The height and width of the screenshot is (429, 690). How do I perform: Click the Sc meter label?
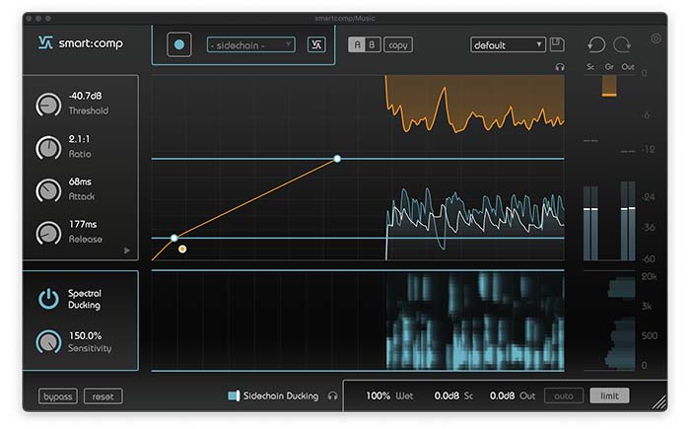pyautogui.click(x=590, y=67)
